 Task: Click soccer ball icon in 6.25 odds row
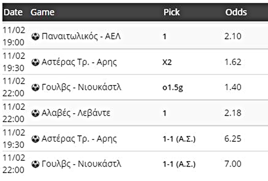point(36,139)
